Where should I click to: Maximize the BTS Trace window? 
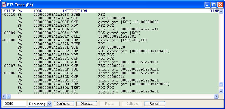tap(214, 5)
